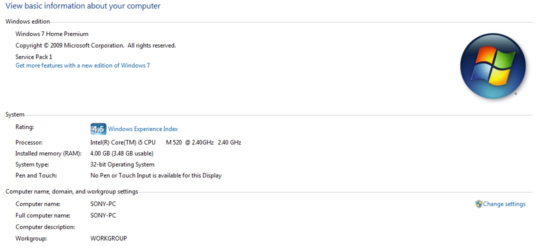Click the Windows edition section header
The width and height of the screenshot is (553, 250).
coord(28,21)
